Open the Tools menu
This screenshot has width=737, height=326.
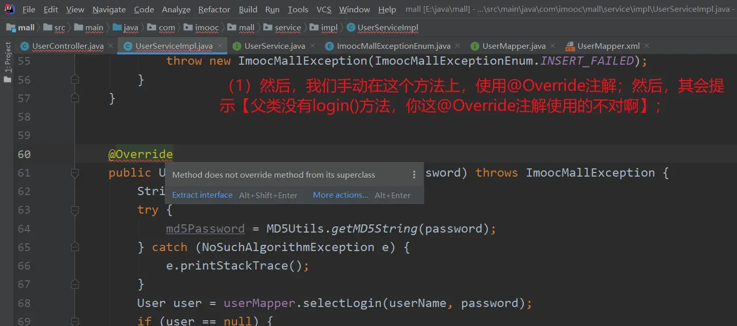[298, 10]
